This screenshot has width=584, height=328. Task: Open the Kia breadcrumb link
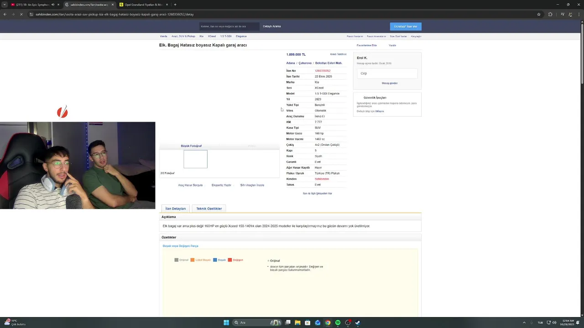[202, 36]
